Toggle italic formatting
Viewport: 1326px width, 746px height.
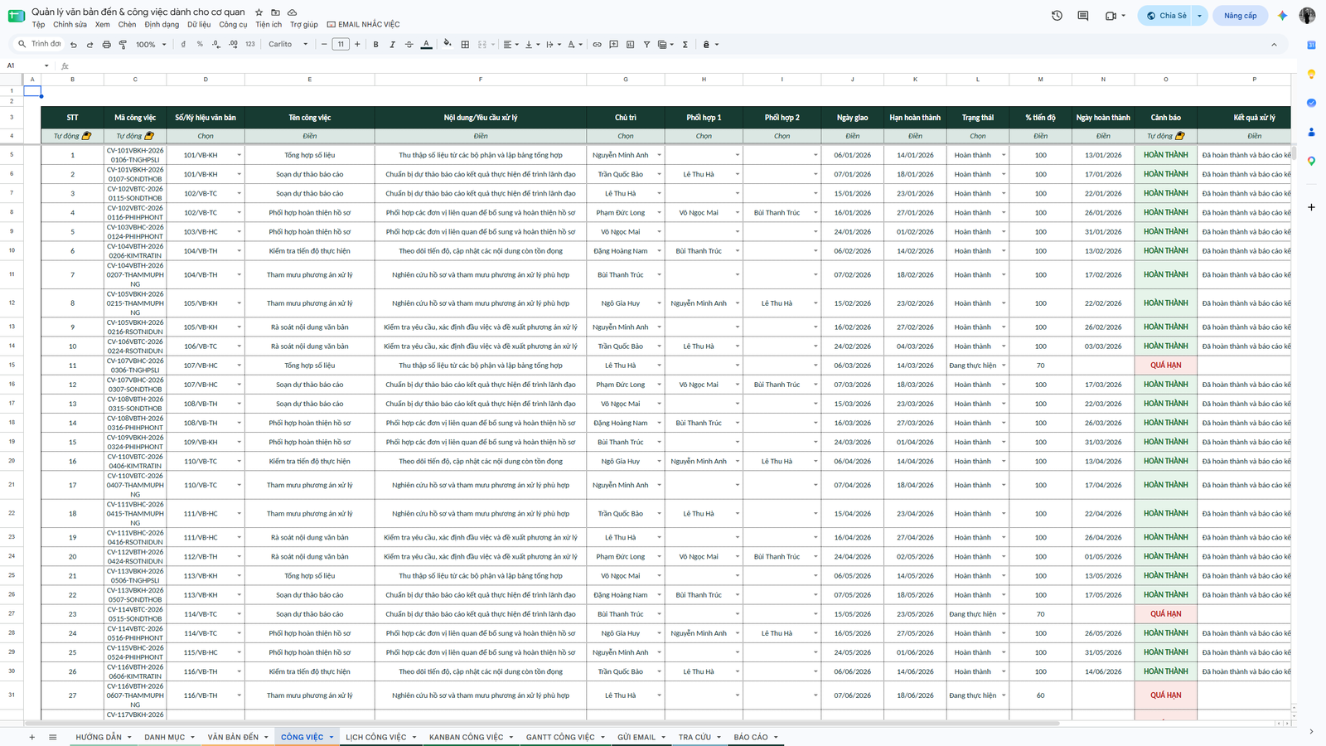pos(392,45)
